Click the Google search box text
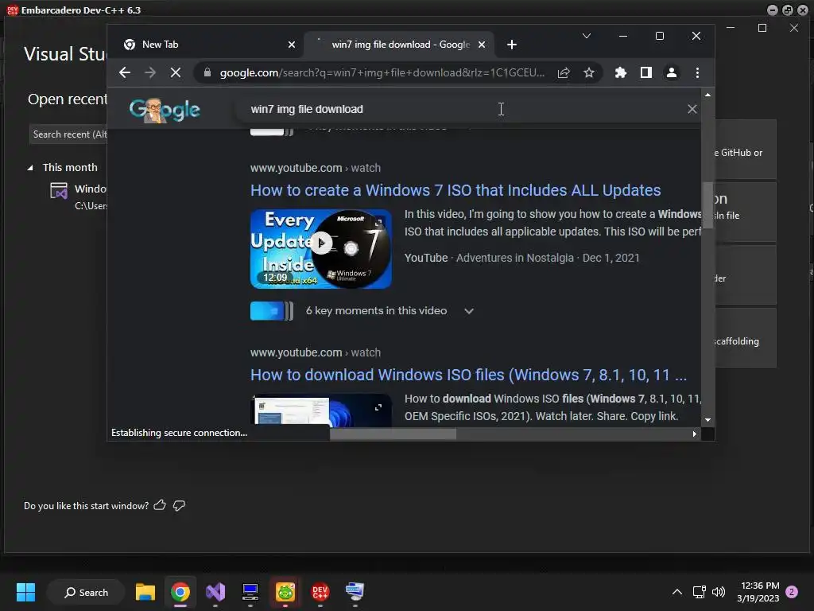Viewport: 814px width, 611px height. coord(307,109)
